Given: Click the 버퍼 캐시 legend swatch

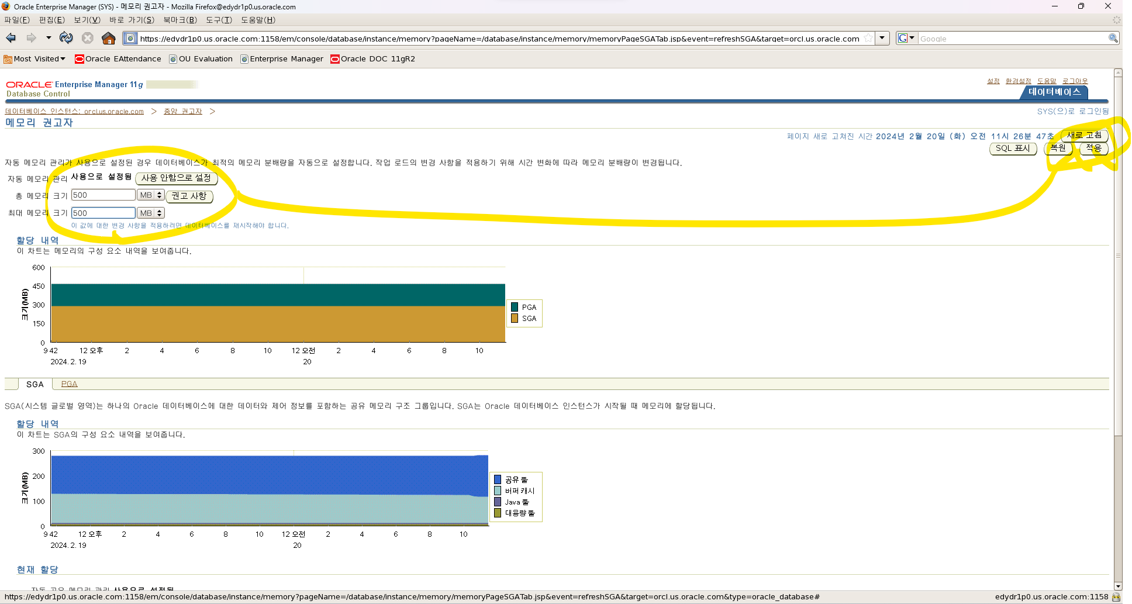Looking at the screenshot, I should pos(498,491).
